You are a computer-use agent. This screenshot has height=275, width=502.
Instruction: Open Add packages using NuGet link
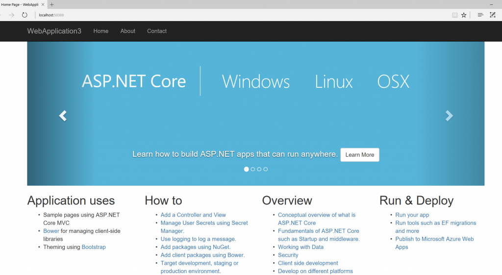coord(195,247)
